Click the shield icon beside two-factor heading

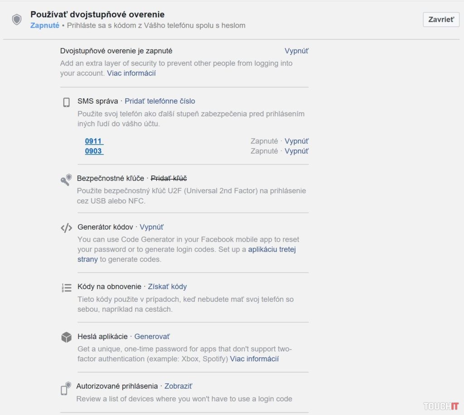coord(17,19)
